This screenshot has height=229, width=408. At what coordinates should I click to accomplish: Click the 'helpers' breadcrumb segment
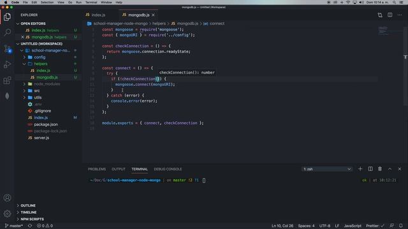[x=159, y=24]
